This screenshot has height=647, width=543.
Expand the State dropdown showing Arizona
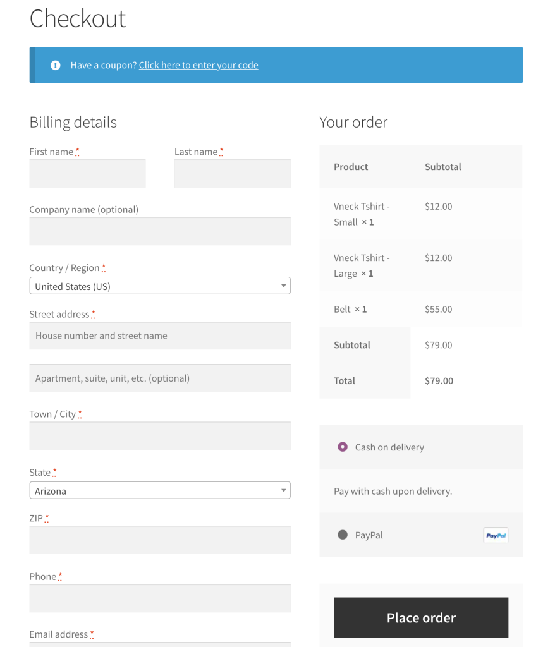point(160,491)
